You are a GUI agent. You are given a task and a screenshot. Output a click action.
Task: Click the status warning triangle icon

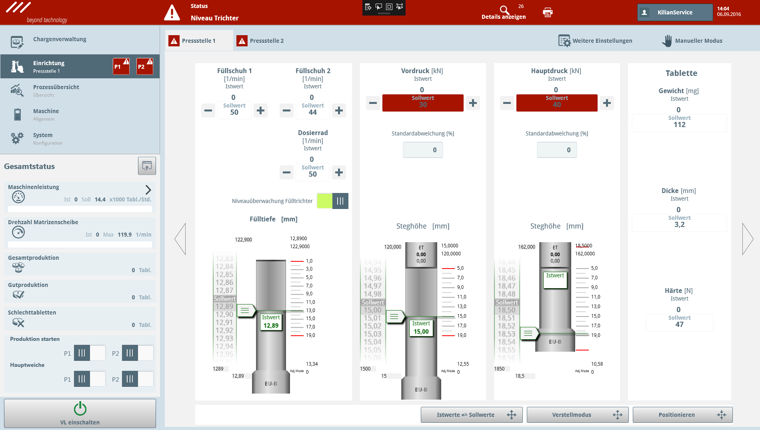[x=172, y=12]
